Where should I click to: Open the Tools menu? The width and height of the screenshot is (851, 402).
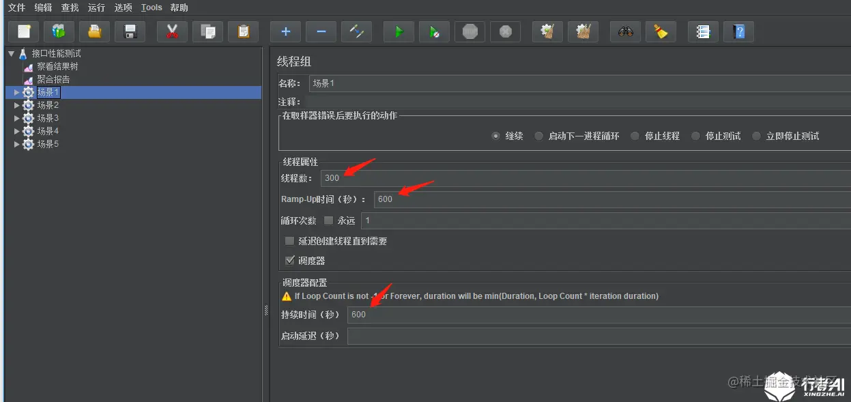click(152, 8)
